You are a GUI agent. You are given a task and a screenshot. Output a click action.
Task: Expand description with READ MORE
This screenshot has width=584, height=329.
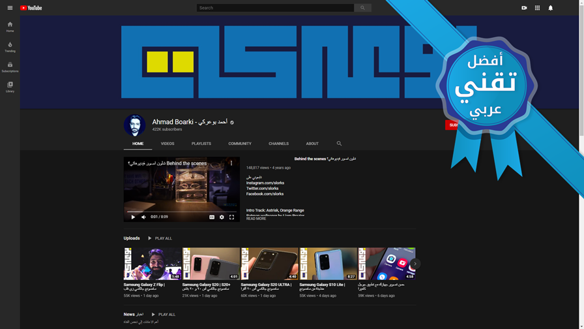pyautogui.click(x=256, y=219)
